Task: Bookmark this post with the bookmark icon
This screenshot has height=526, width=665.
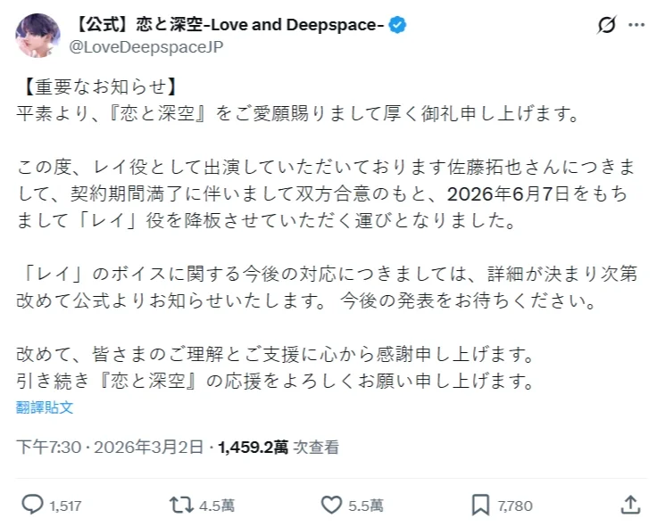Action: 480,505
